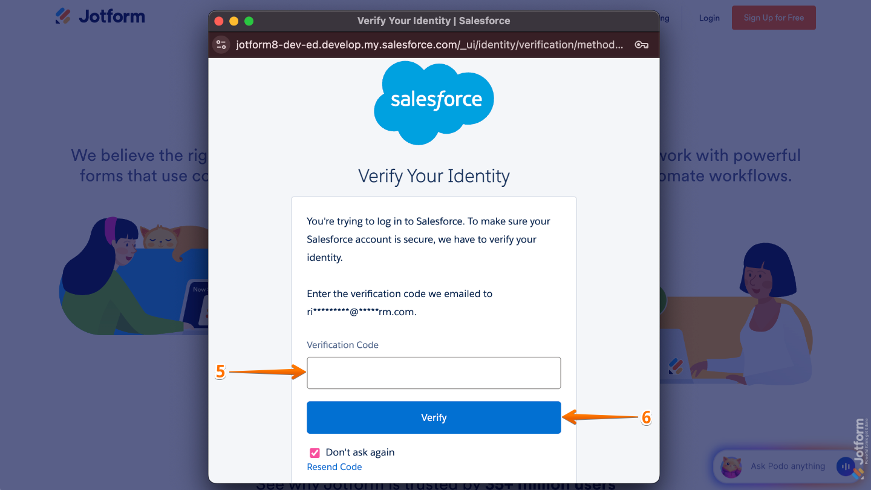Toggle the "Don't ask again" checkbox
Screen dimensions: 871x490
(314, 452)
